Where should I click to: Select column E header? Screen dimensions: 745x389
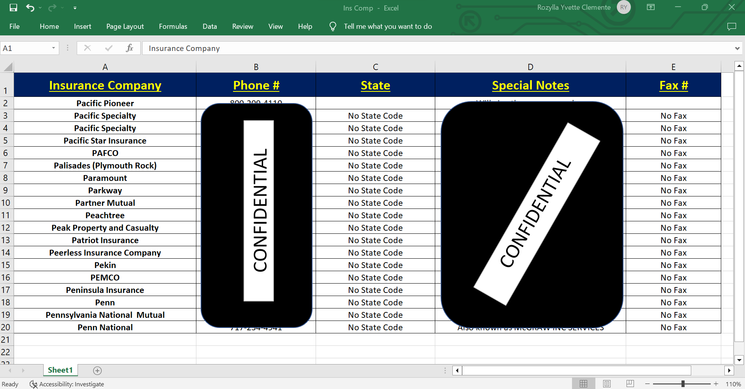673,67
